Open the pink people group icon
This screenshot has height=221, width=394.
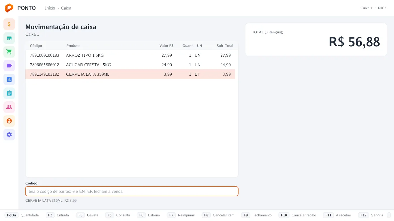(9, 107)
